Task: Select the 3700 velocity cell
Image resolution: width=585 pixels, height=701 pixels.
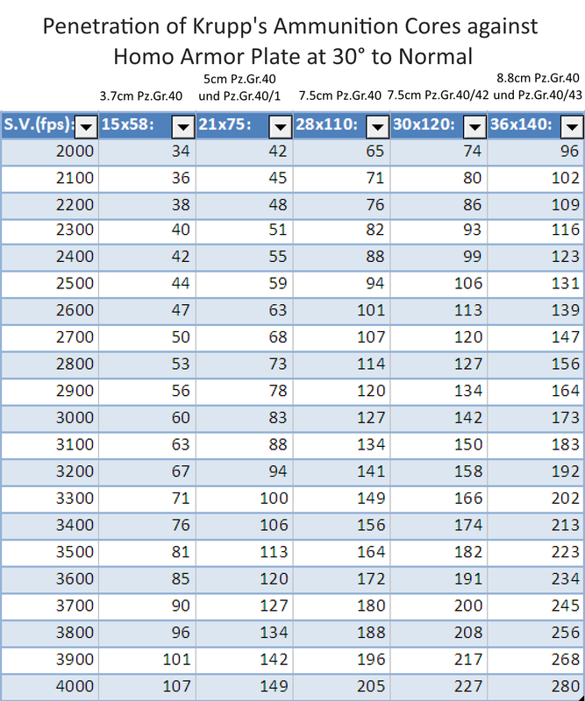Action: coord(50,606)
